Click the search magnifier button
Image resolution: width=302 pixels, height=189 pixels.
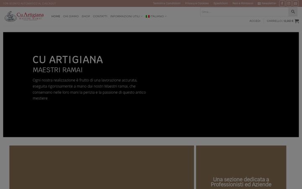tap(293, 12)
